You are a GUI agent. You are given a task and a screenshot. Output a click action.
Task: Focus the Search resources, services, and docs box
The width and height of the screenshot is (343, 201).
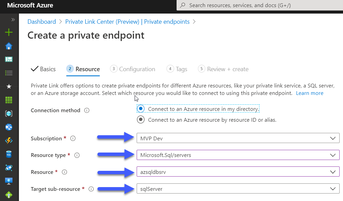260,5
